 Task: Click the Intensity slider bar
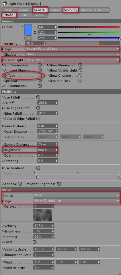[83, 43]
